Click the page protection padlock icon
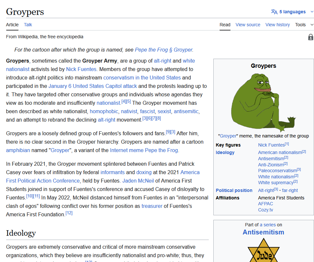The width and height of the screenshot is (314, 262). tap(311, 37)
